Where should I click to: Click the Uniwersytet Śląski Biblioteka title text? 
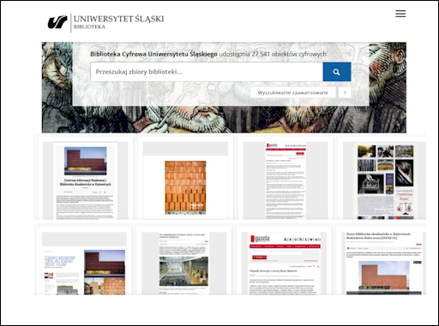click(119, 21)
